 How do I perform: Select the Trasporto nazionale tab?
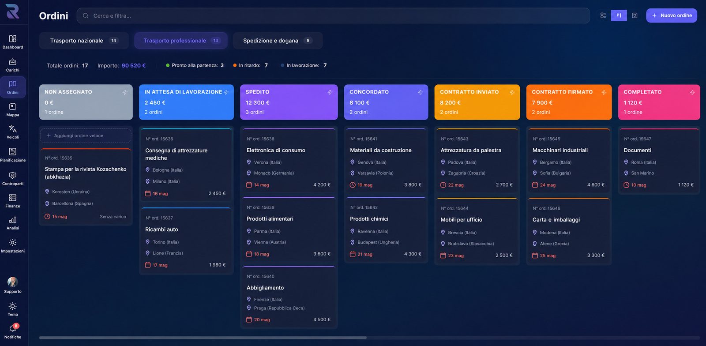[84, 41]
